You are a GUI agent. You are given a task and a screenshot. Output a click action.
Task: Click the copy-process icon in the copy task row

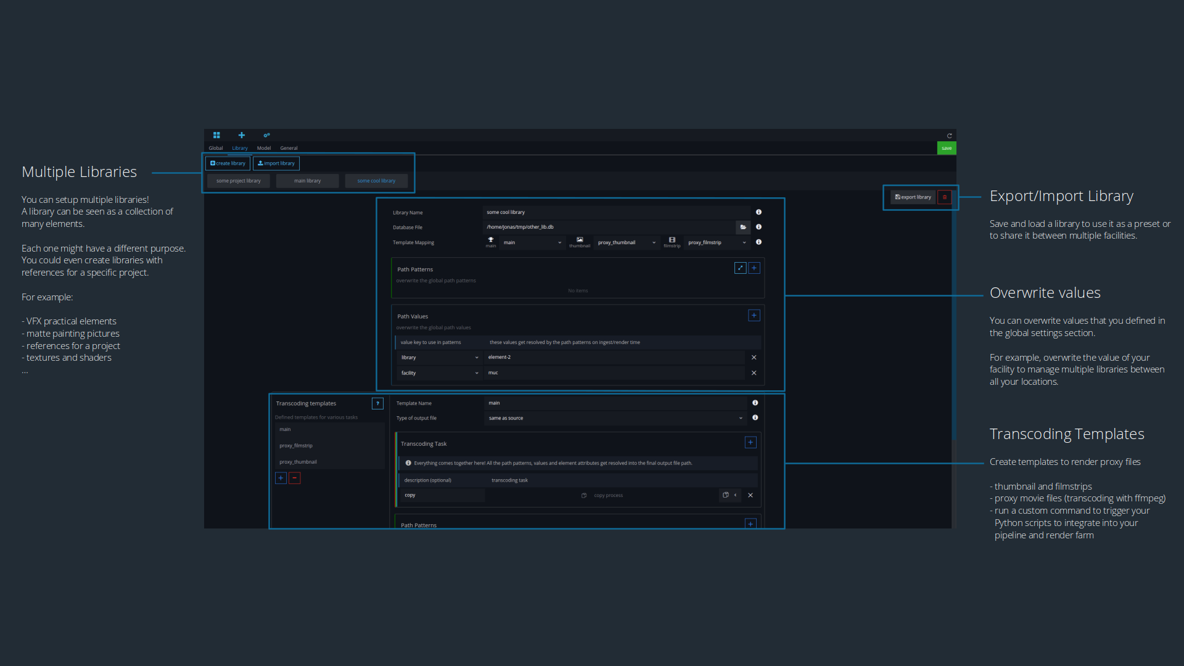click(584, 495)
